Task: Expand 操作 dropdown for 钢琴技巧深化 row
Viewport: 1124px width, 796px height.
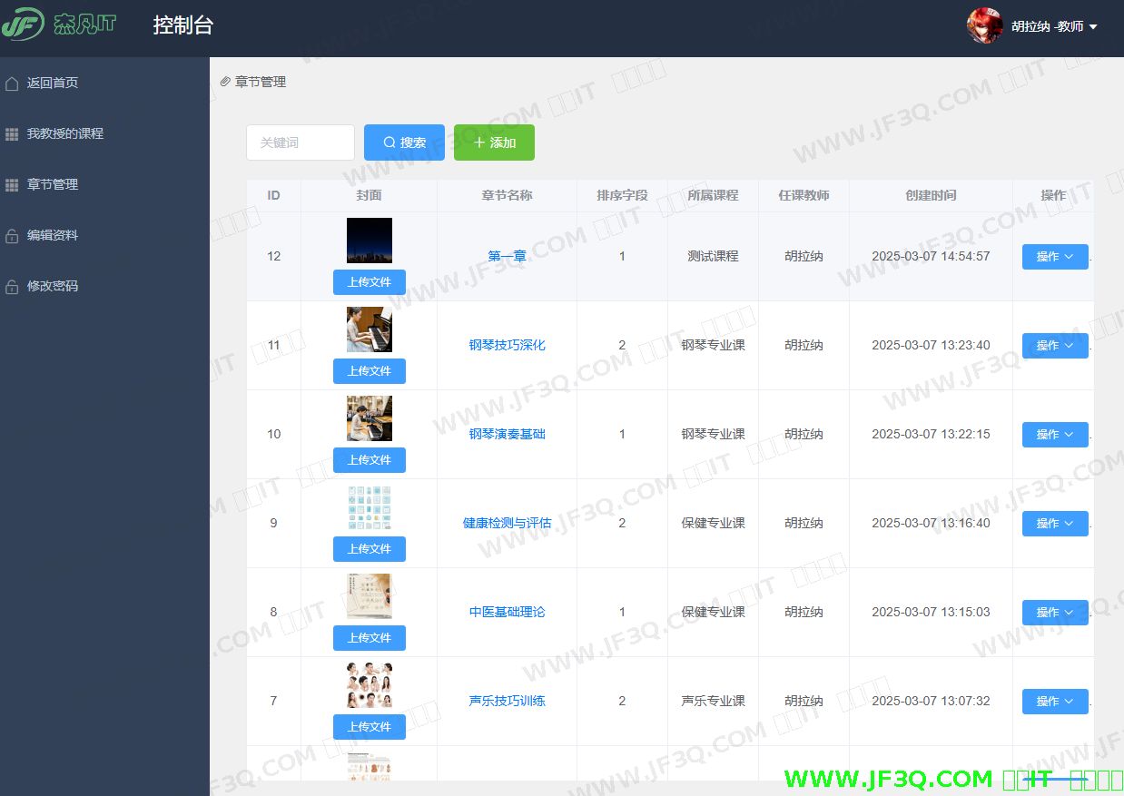Action: [x=1054, y=346]
